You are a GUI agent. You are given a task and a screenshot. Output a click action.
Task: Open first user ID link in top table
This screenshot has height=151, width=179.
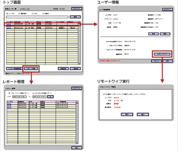coord(9,24)
